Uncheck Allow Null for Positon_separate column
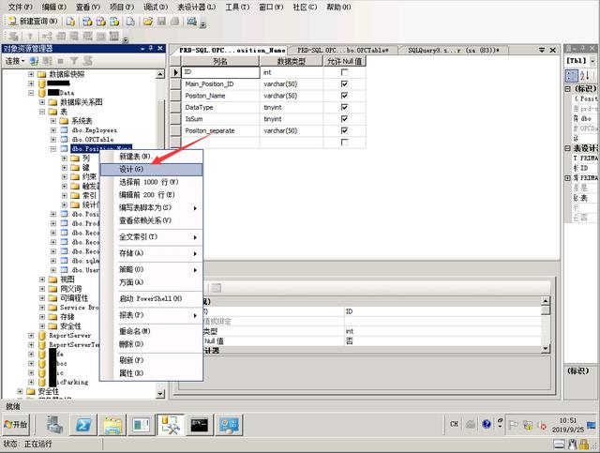The height and width of the screenshot is (453, 600). click(x=344, y=130)
